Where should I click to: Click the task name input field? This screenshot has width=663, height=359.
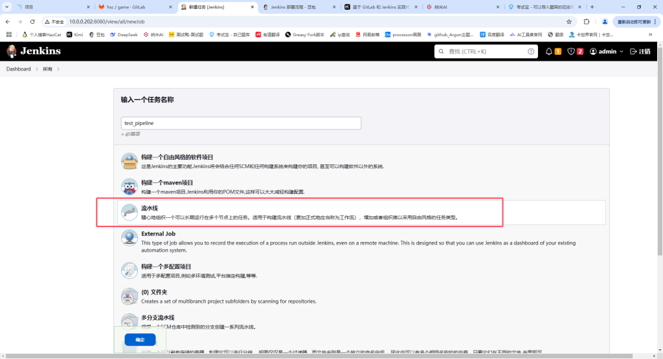pos(241,123)
